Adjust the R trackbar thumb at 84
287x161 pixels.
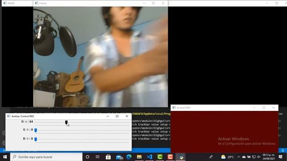click(66, 122)
